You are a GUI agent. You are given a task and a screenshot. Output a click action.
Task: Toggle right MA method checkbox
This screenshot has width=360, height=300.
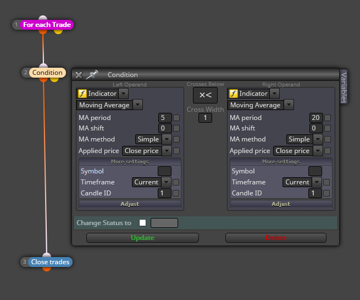coord(328,139)
